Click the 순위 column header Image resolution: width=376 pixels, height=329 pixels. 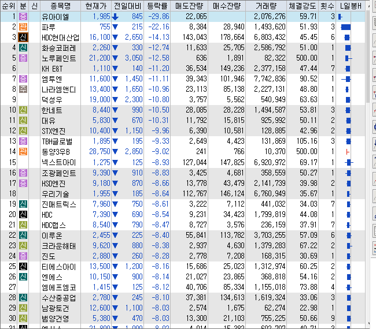[9, 6]
